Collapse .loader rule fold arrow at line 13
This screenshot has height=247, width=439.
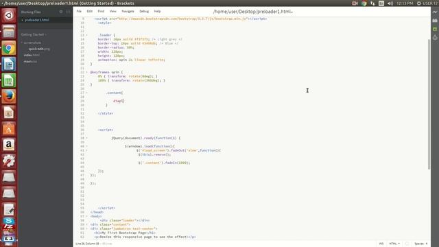coord(86,35)
